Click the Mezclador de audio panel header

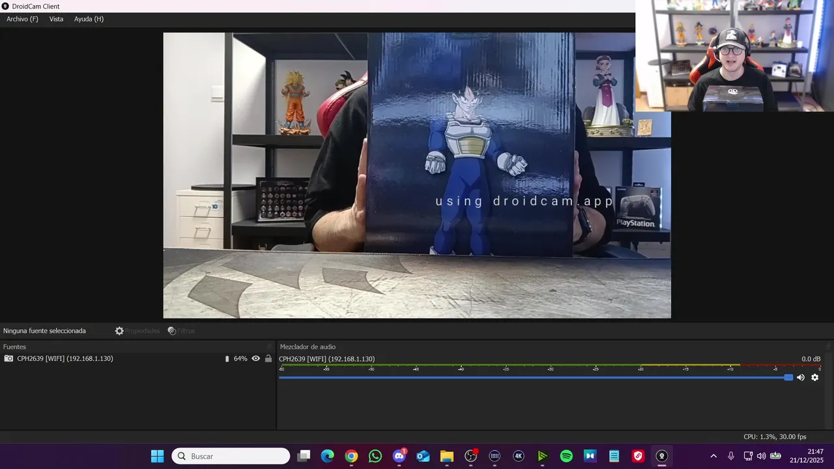[x=308, y=347]
